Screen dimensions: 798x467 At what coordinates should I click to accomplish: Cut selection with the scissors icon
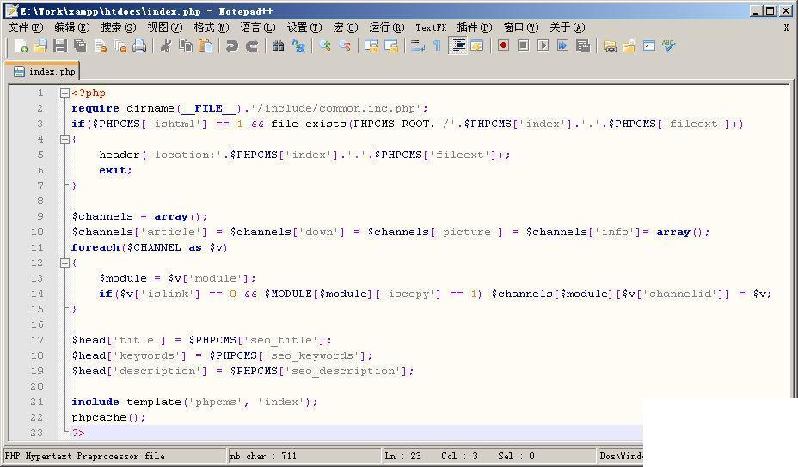166,46
